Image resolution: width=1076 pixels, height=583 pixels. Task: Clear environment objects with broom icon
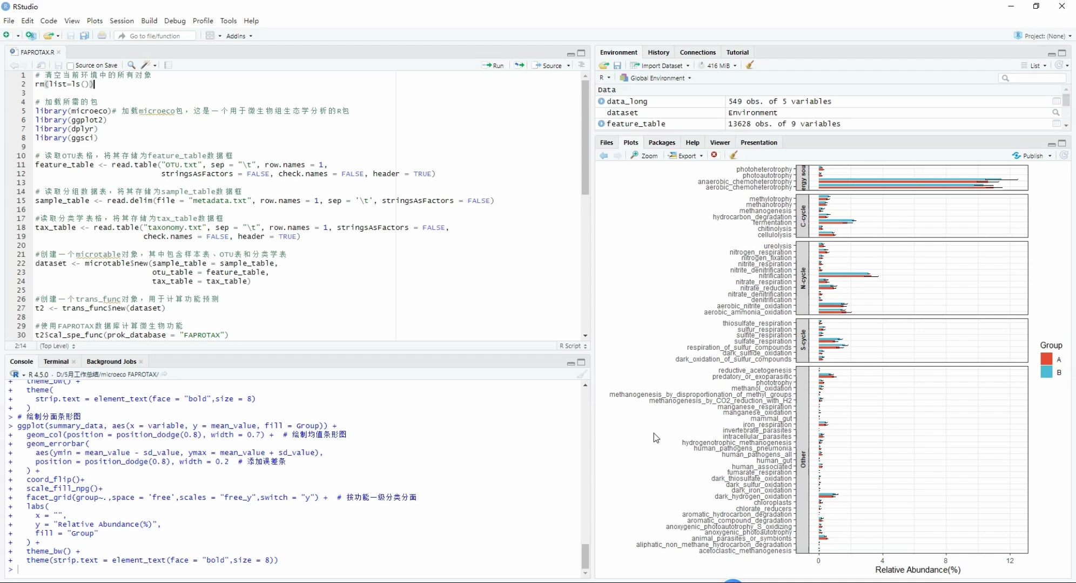pyautogui.click(x=750, y=65)
